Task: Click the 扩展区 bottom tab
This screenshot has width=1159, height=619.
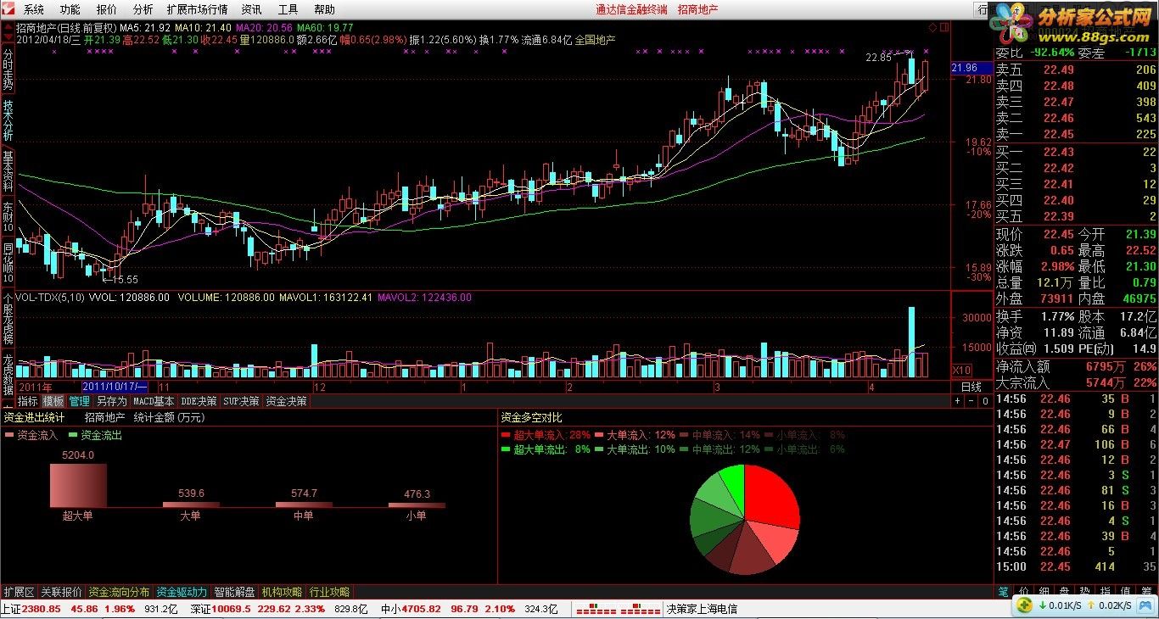Action: coord(19,592)
